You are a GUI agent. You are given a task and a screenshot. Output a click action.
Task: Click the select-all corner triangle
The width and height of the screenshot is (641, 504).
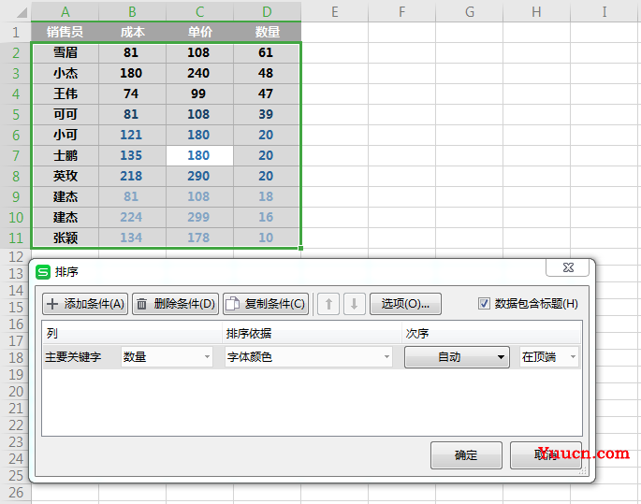point(22,13)
